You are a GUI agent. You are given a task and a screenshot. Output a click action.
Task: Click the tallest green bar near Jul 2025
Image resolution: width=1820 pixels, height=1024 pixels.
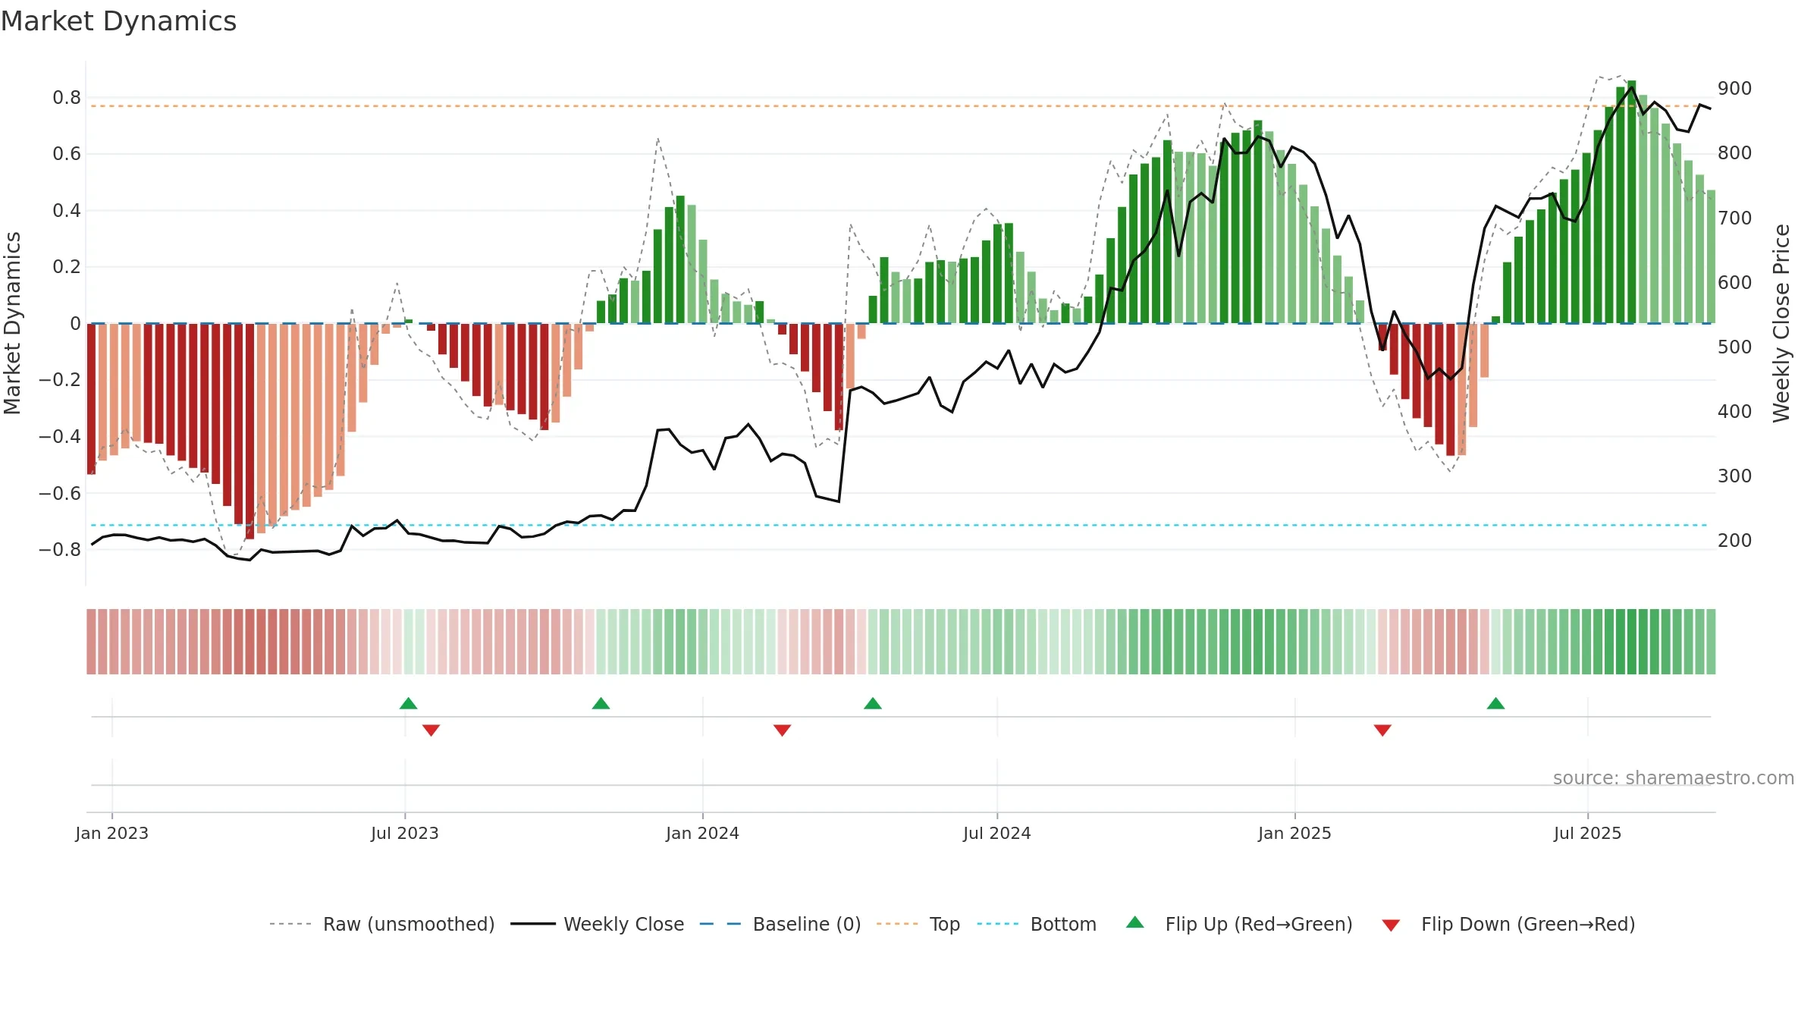pyautogui.click(x=1631, y=202)
